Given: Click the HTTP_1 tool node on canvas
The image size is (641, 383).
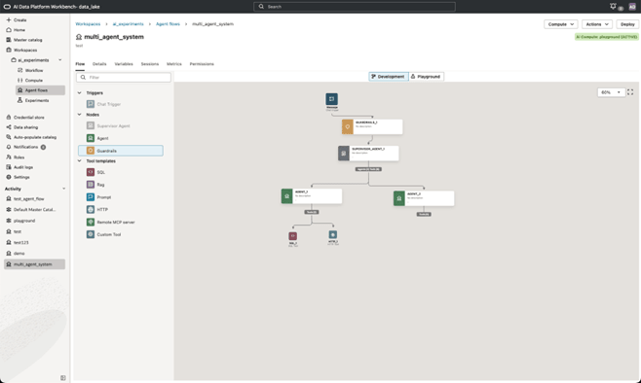Looking at the screenshot, I should [333, 234].
